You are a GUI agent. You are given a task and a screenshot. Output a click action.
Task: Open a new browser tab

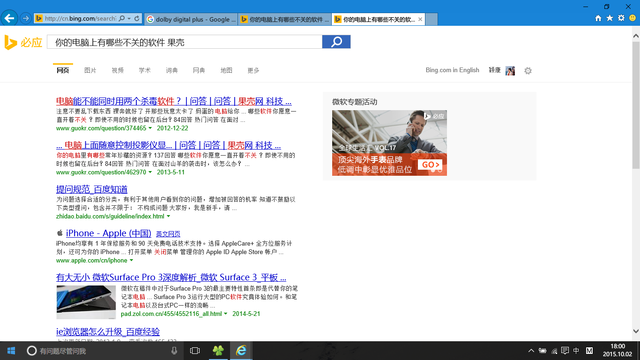pyautogui.click(x=432, y=19)
